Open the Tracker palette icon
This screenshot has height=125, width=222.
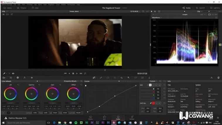pyautogui.click(x=115, y=78)
